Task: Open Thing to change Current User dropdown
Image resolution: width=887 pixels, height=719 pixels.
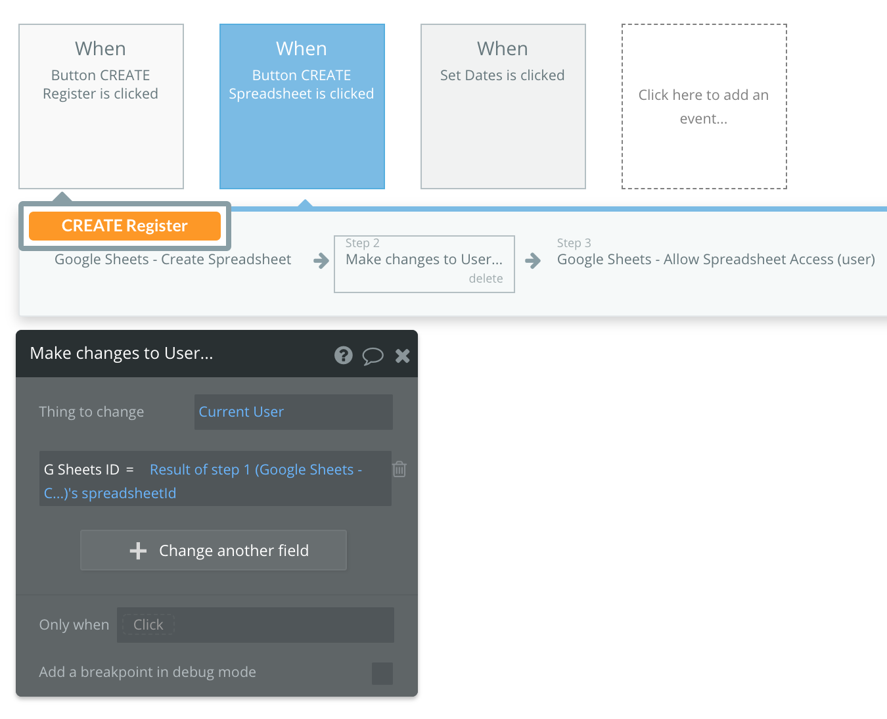Action: coord(294,412)
